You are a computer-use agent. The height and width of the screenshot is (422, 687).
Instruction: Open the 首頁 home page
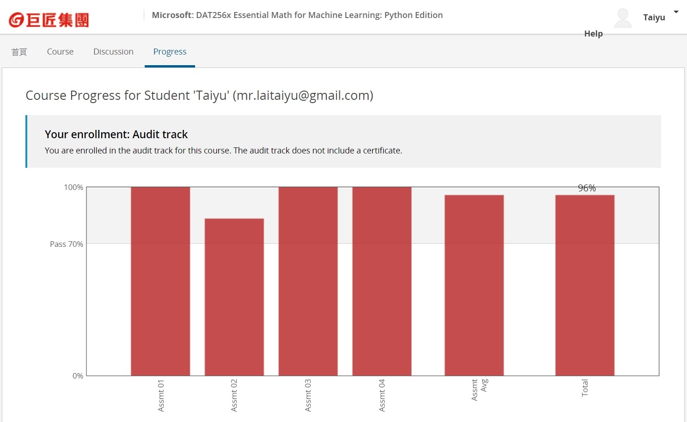pyautogui.click(x=19, y=51)
